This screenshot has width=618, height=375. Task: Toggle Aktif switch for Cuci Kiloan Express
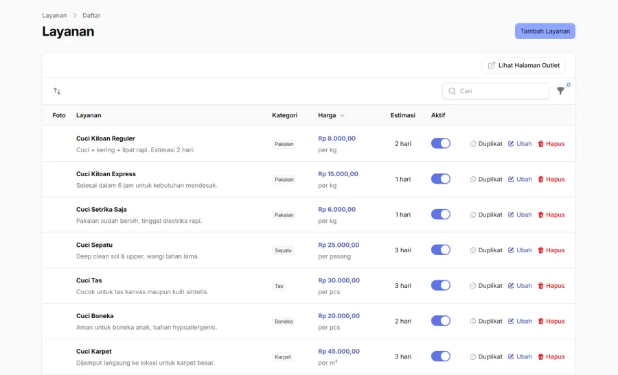click(441, 179)
